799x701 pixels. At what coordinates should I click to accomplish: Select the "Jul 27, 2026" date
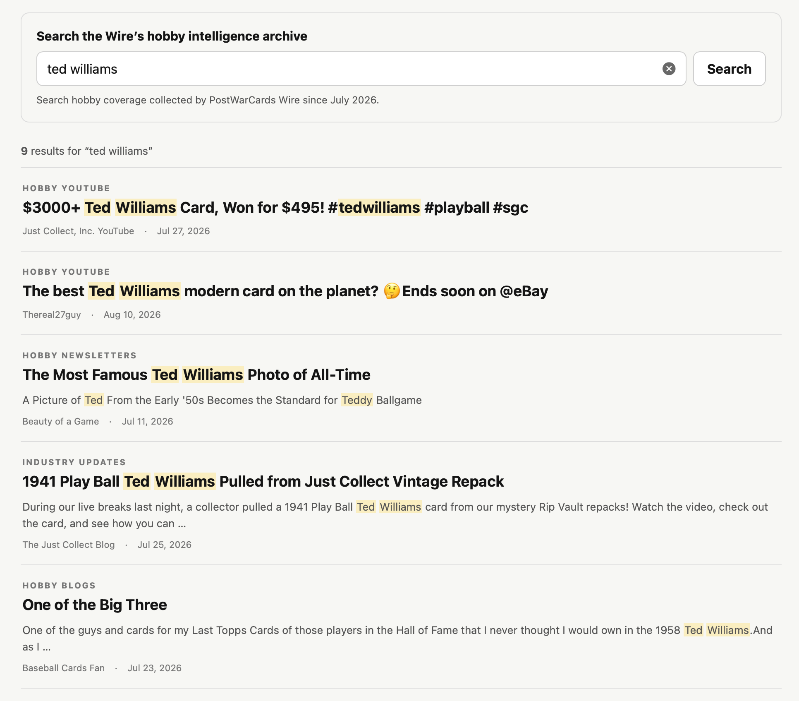coord(183,231)
